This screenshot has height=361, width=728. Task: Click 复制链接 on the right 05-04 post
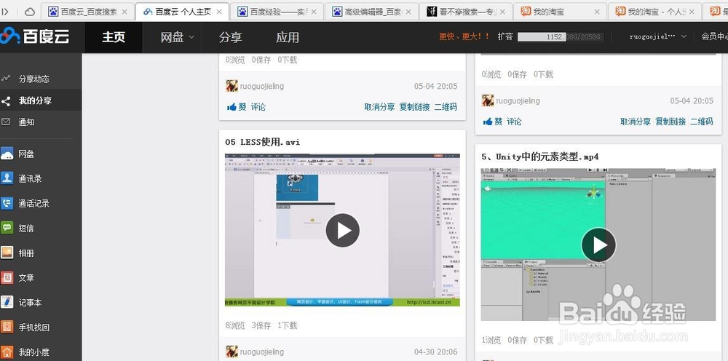pyautogui.click(x=670, y=122)
